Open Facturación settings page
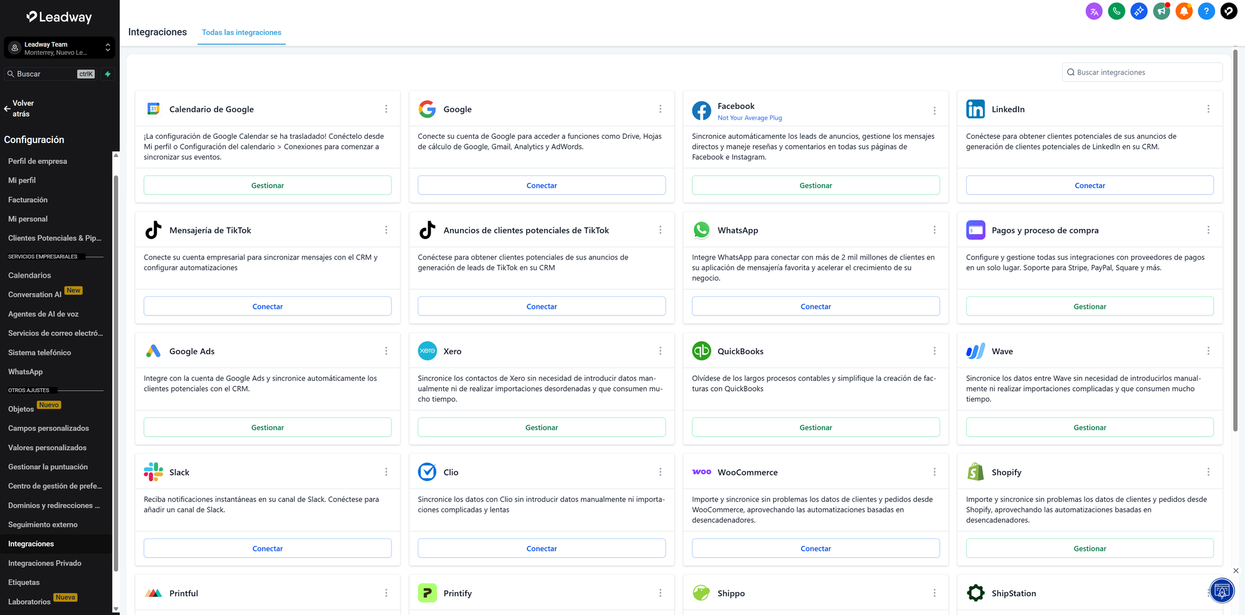The image size is (1245, 615). [28, 200]
